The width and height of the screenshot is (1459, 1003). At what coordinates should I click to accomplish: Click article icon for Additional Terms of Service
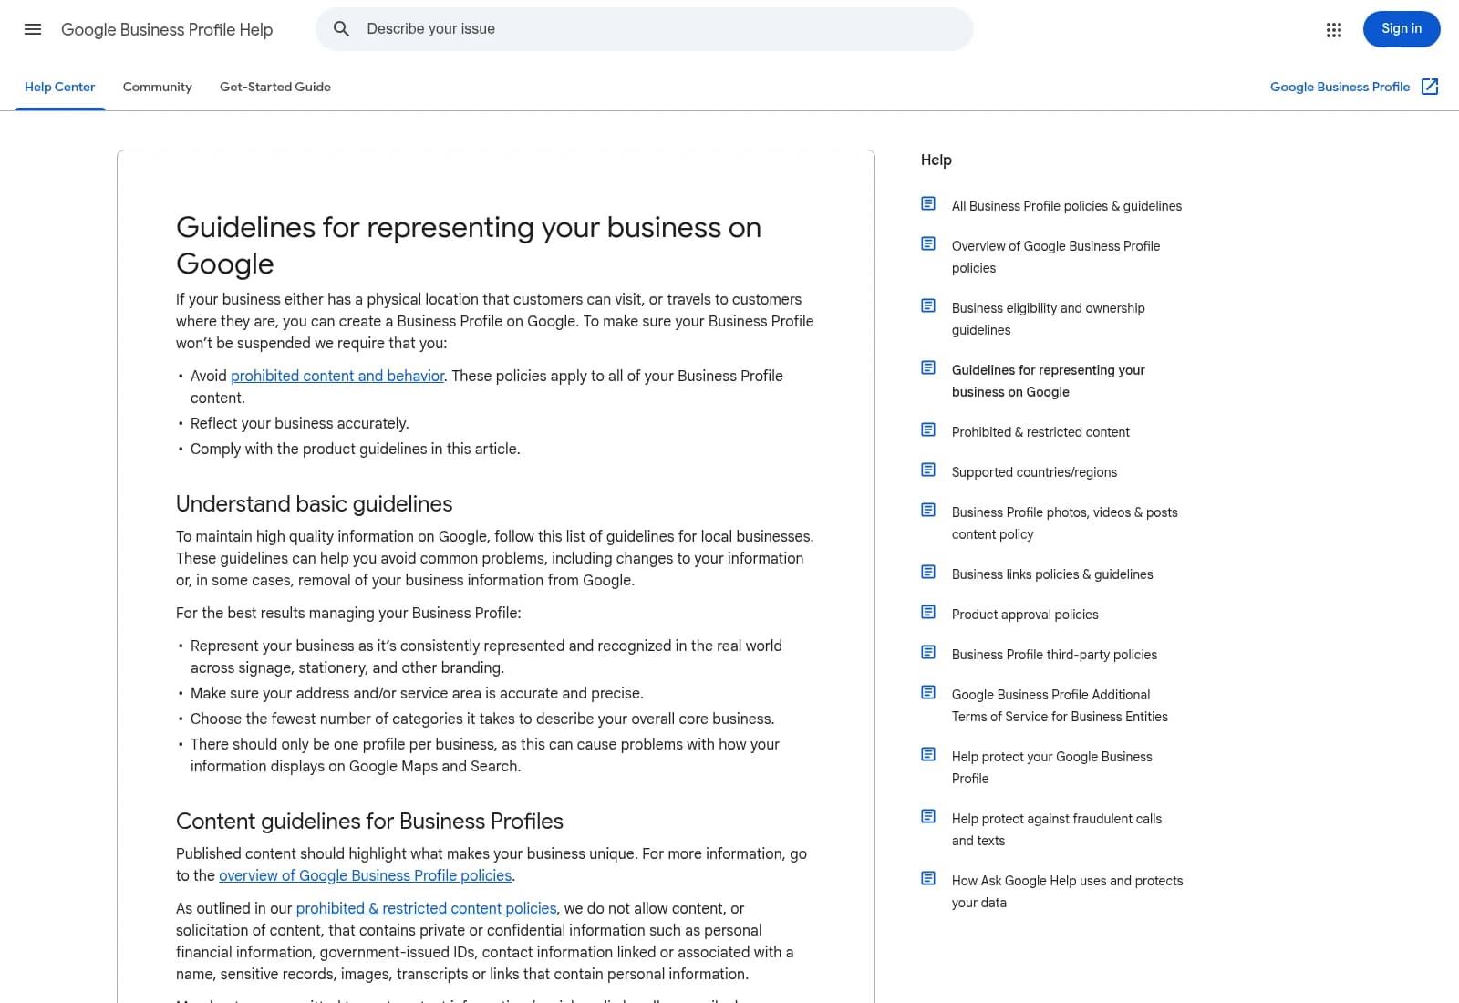928,692
